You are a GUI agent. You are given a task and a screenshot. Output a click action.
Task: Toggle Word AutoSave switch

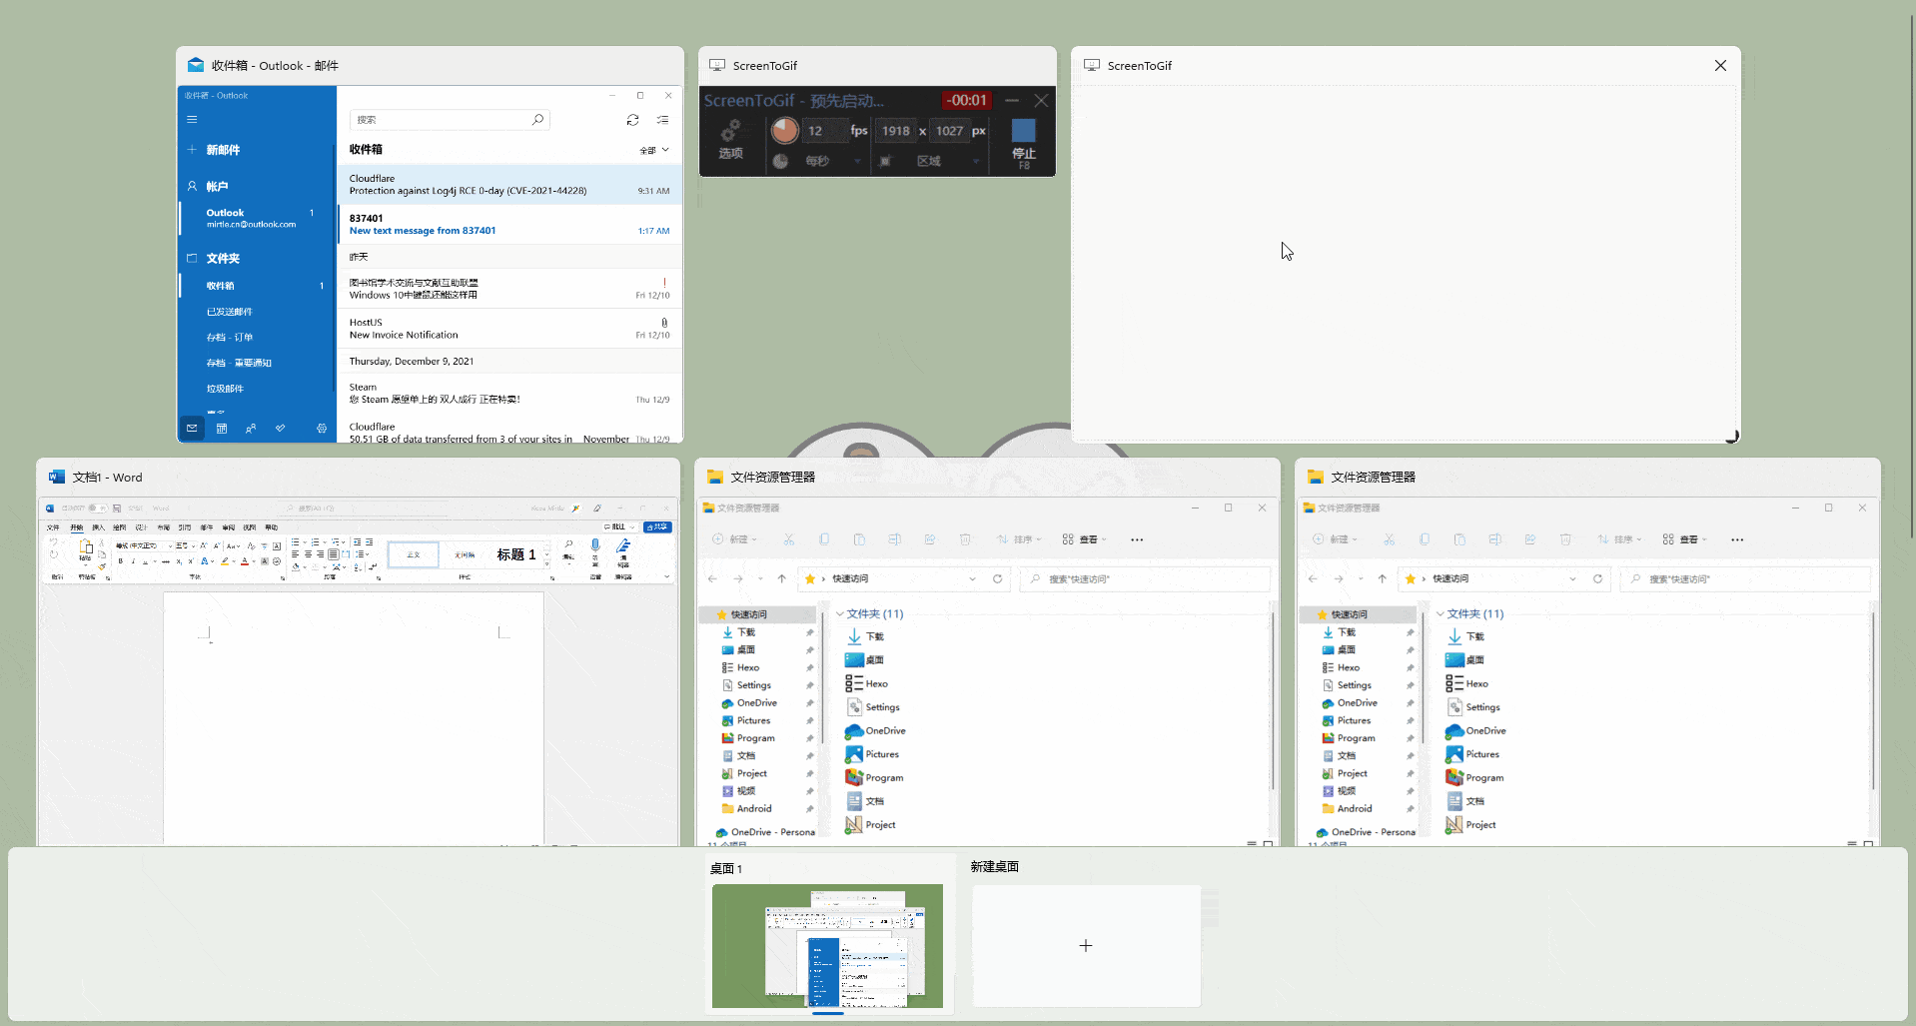[98, 508]
